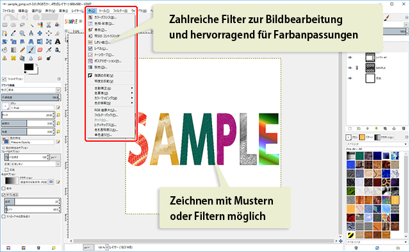
Task: Open the fade length unit px dropdown
Action: click(x=56, y=157)
